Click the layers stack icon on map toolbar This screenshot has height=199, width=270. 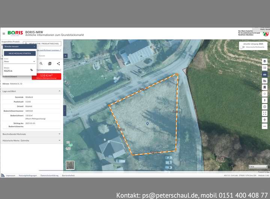click(265, 61)
